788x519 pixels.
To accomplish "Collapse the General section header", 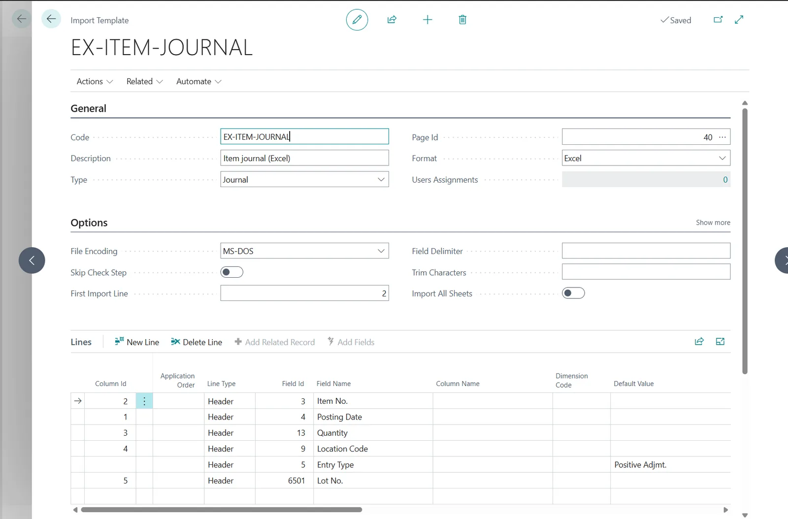I will (x=88, y=108).
